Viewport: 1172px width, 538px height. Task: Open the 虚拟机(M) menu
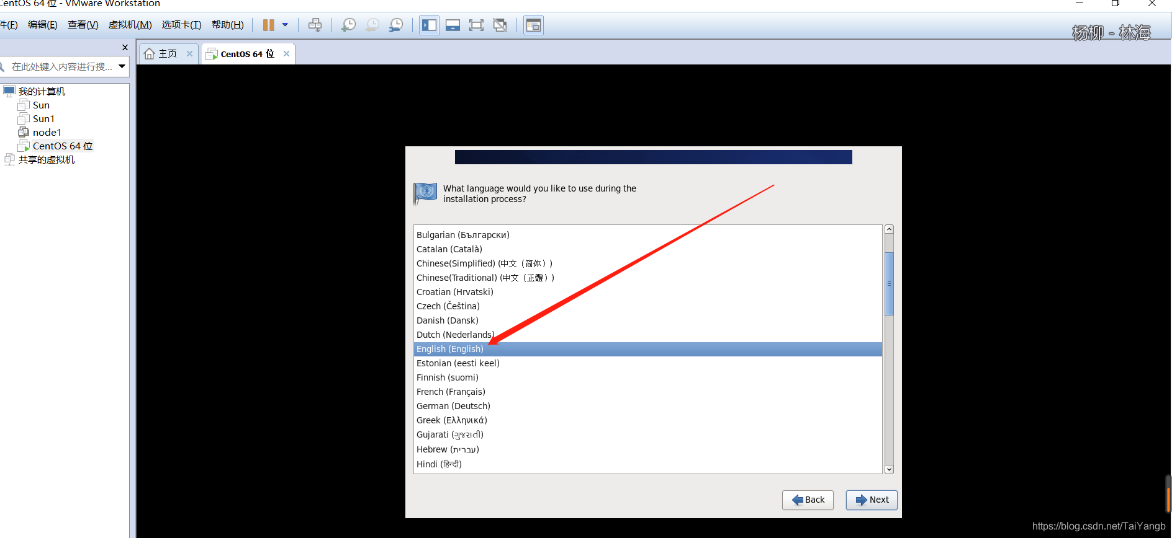point(130,25)
